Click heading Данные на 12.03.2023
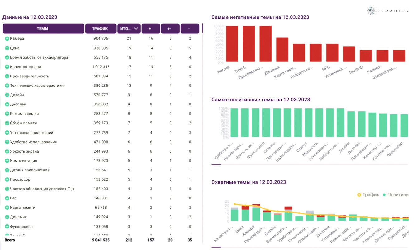 30,17
